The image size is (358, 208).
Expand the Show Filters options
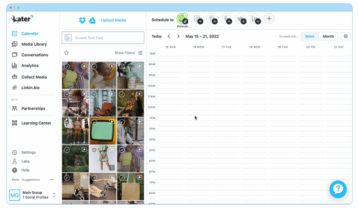tap(129, 53)
